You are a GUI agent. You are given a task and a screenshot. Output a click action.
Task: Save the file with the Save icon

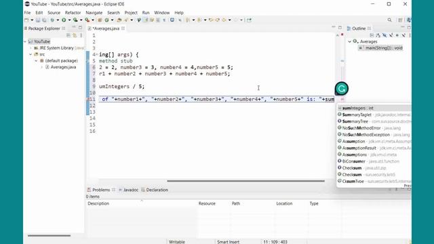click(38, 20)
